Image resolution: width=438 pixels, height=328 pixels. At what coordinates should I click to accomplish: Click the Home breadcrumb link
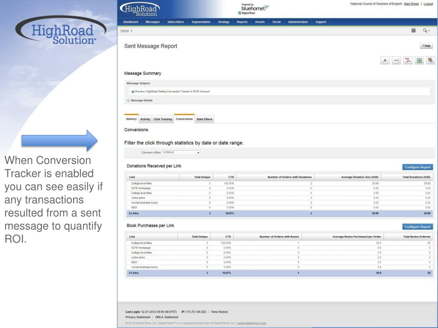pos(124,31)
